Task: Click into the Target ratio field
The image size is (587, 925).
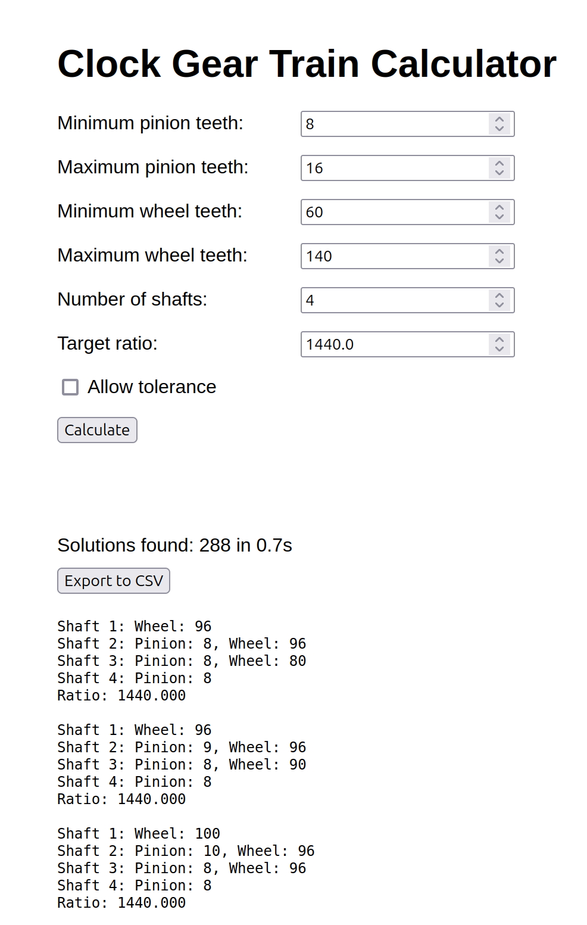Action: (394, 344)
